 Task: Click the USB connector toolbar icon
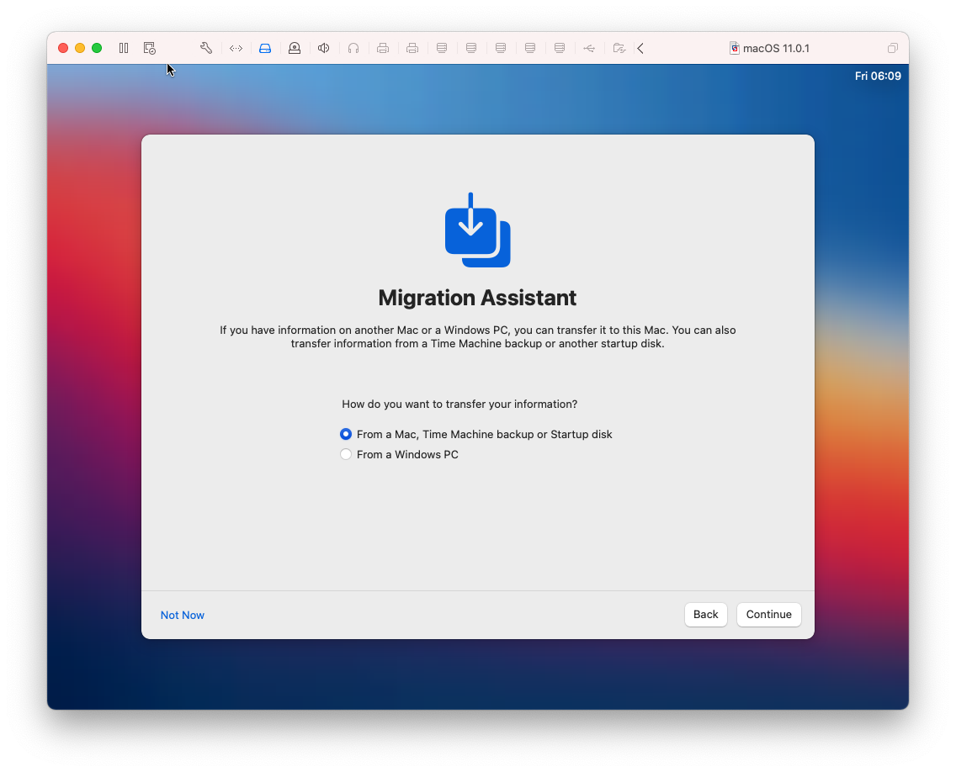(x=589, y=48)
